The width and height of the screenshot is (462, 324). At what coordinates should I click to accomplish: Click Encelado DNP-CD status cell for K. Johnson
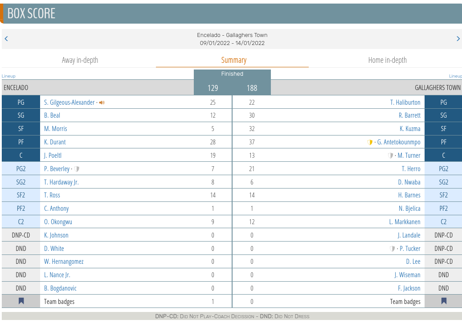coord(21,235)
